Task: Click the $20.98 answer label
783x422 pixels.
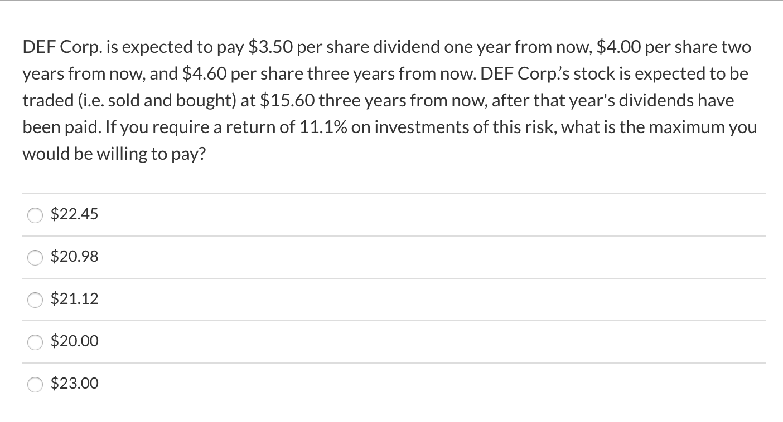Action: (x=74, y=257)
